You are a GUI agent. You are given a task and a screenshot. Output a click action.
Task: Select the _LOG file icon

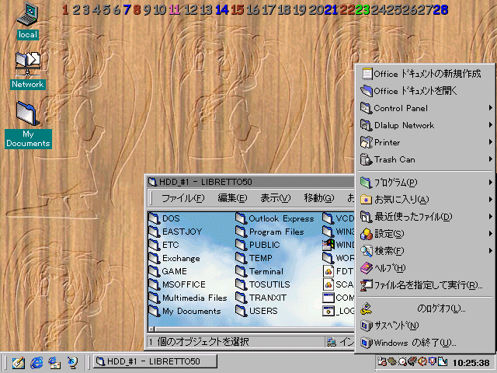point(328,311)
